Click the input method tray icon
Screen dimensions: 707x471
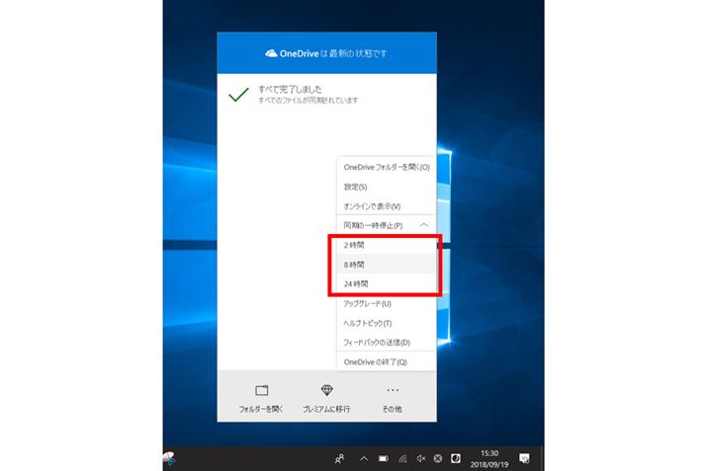point(456,459)
